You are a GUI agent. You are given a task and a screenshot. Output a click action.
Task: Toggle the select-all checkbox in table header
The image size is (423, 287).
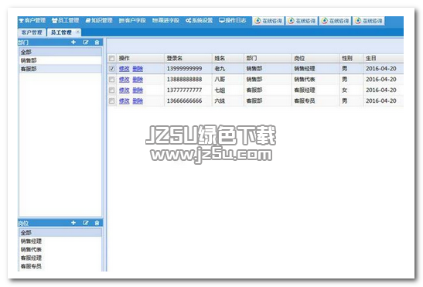pyautogui.click(x=111, y=58)
